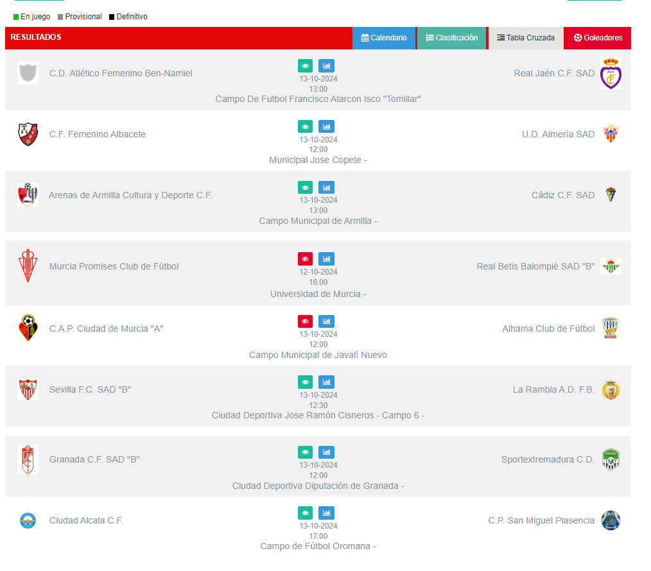The width and height of the screenshot is (651, 571).
Task: Open team Sevilla F.C. SAD "B" name
Action: (x=90, y=389)
